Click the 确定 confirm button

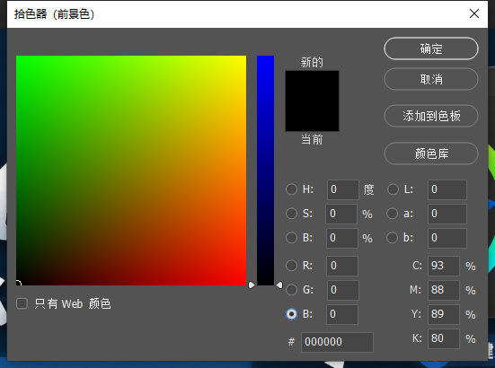431,48
